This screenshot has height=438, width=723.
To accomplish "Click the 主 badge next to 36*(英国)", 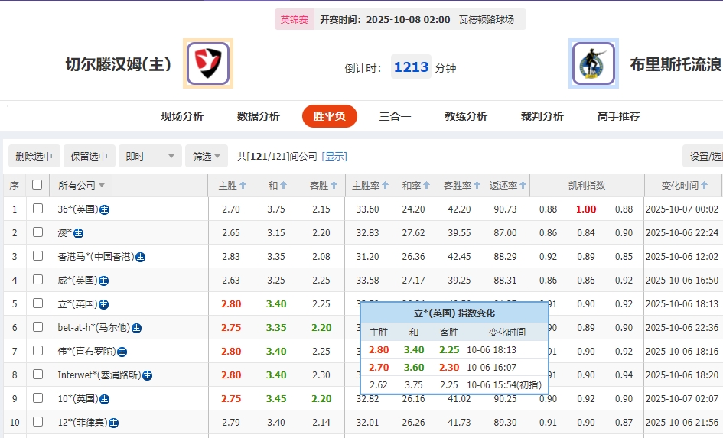I will (x=105, y=209).
